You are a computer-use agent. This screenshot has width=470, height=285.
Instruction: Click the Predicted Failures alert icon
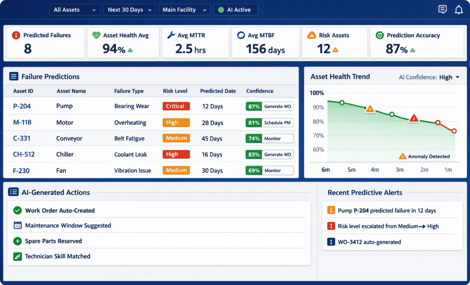pyautogui.click(x=16, y=35)
